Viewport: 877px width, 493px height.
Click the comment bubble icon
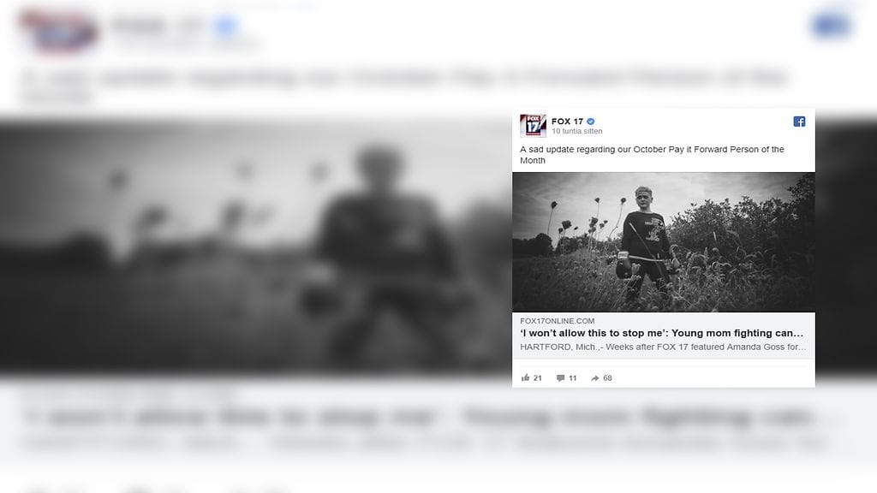[560, 378]
